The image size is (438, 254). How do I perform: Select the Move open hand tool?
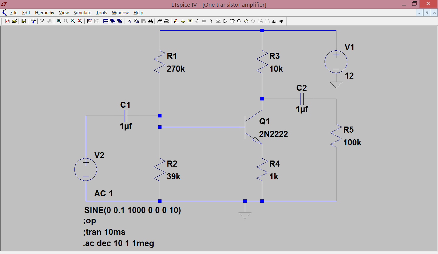[x=232, y=21]
